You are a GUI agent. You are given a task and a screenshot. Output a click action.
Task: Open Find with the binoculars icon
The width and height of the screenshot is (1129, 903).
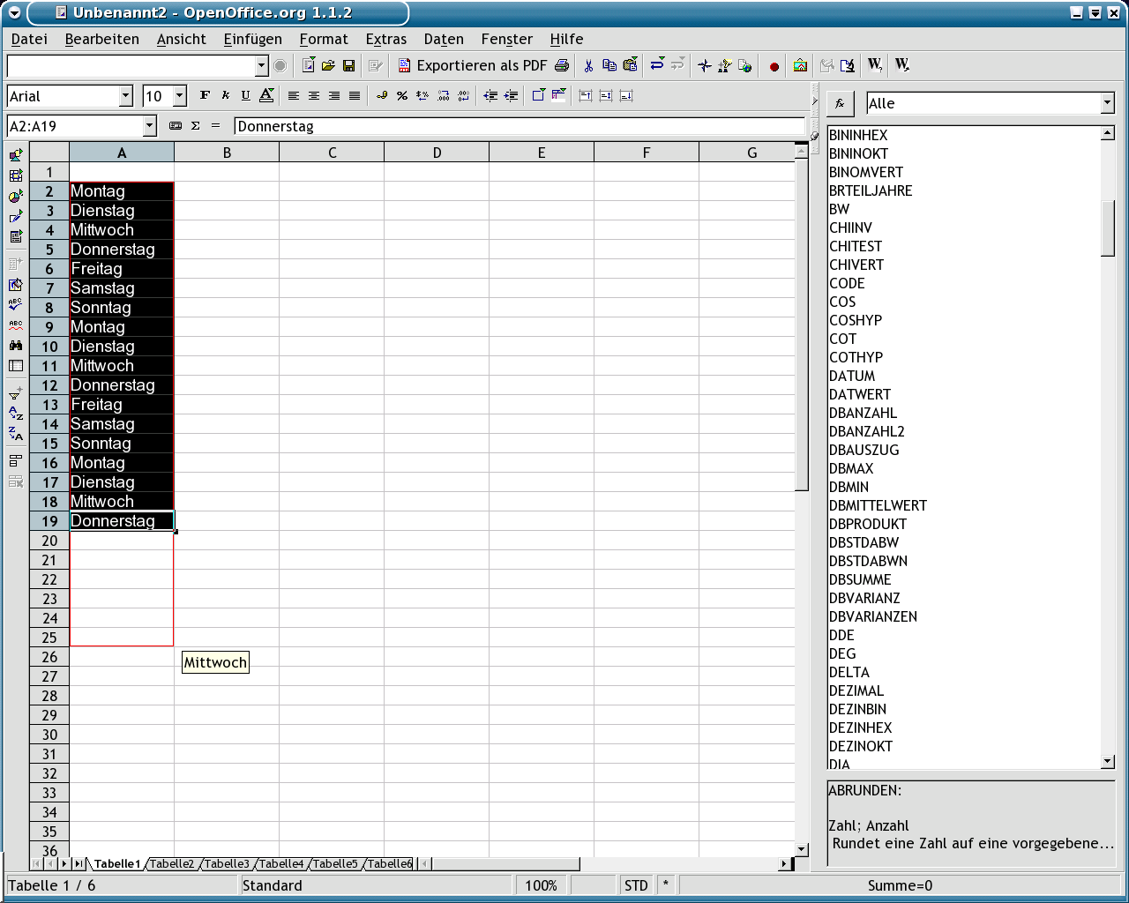pyautogui.click(x=16, y=345)
